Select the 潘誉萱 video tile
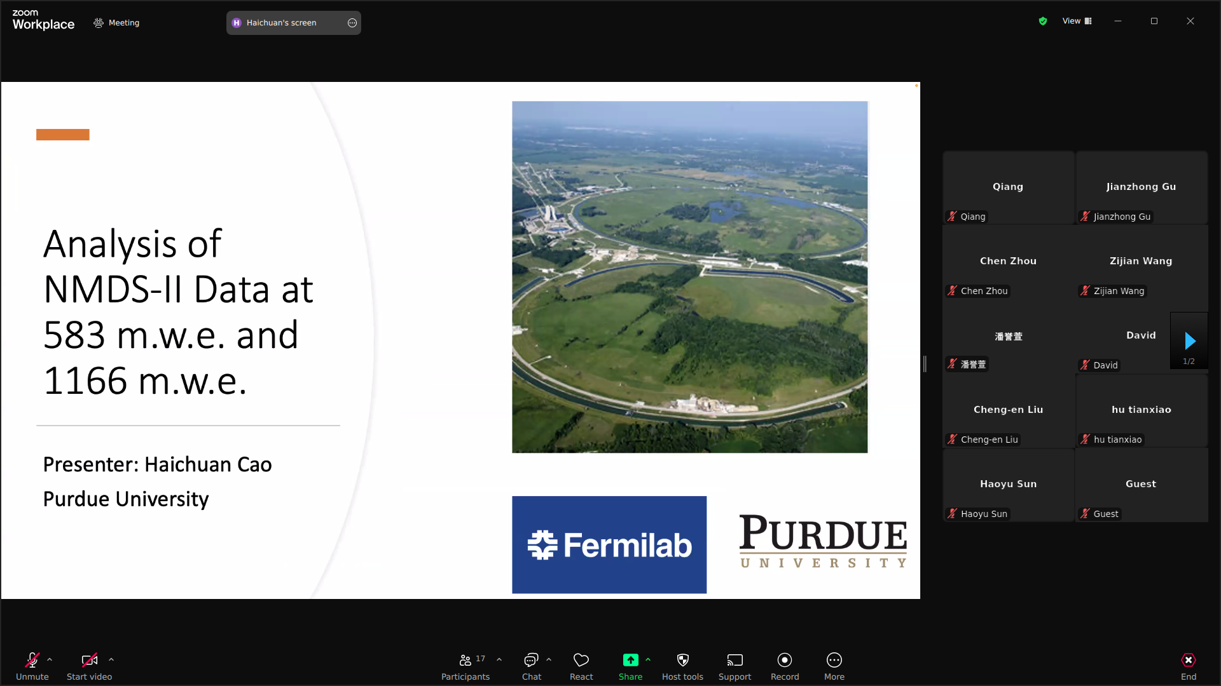Viewport: 1221px width, 686px height. [1008, 336]
